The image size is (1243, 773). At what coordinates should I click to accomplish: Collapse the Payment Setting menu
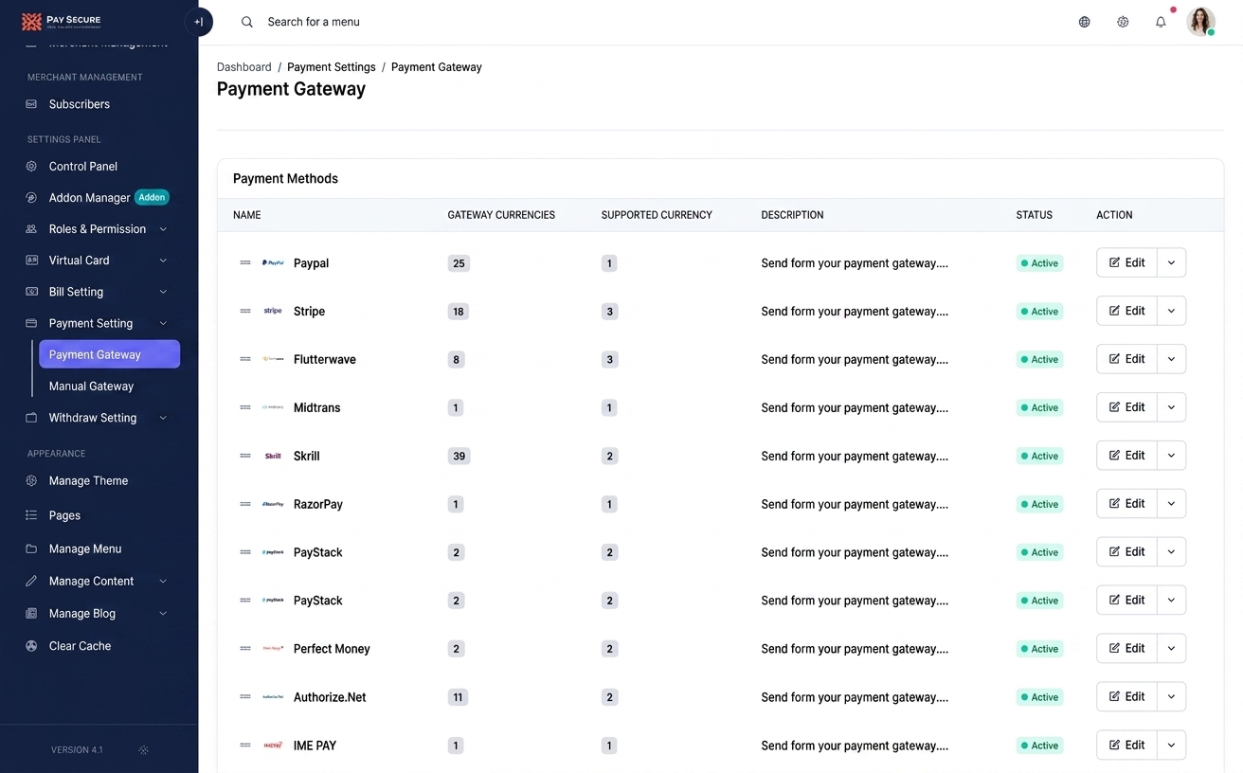click(163, 323)
